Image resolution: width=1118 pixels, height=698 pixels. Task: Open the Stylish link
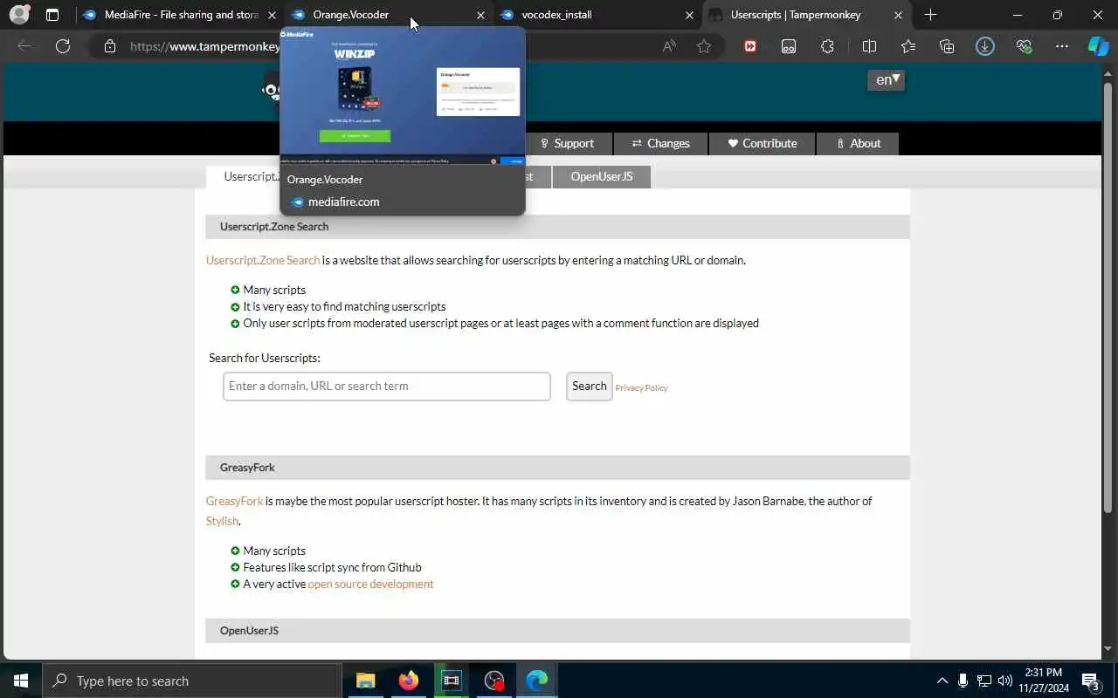pos(222,521)
